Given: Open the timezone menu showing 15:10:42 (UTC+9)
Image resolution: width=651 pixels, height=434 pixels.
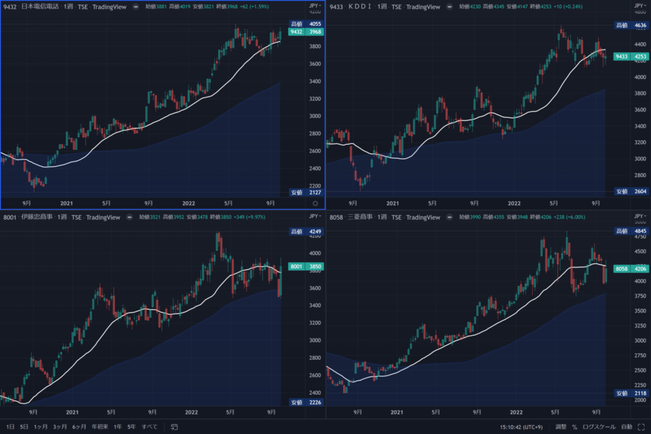Looking at the screenshot, I should [521, 427].
